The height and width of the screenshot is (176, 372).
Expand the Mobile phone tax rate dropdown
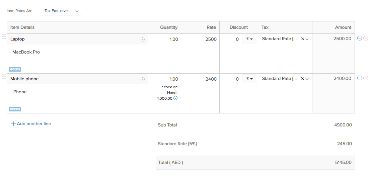click(x=307, y=79)
